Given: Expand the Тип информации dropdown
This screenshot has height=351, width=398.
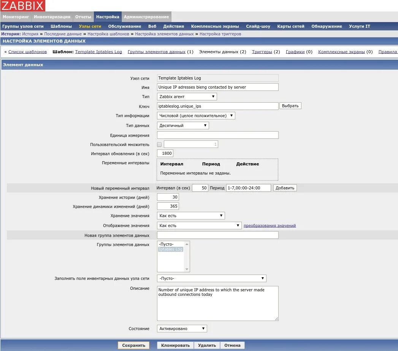Looking at the screenshot, I should coord(196,116).
